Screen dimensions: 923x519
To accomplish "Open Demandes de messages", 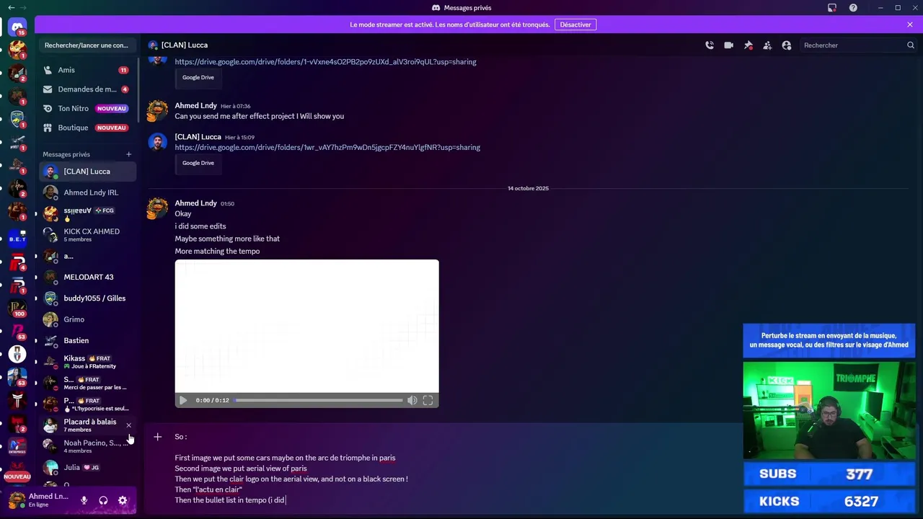I will [87, 89].
